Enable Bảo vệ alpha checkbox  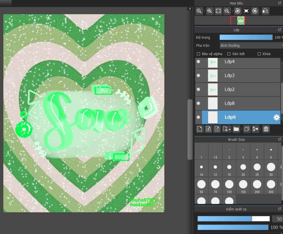click(x=198, y=54)
